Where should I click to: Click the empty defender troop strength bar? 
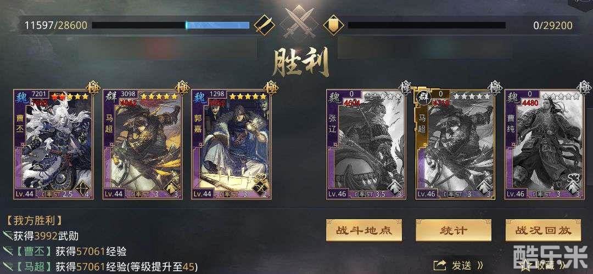pos(427,25)
